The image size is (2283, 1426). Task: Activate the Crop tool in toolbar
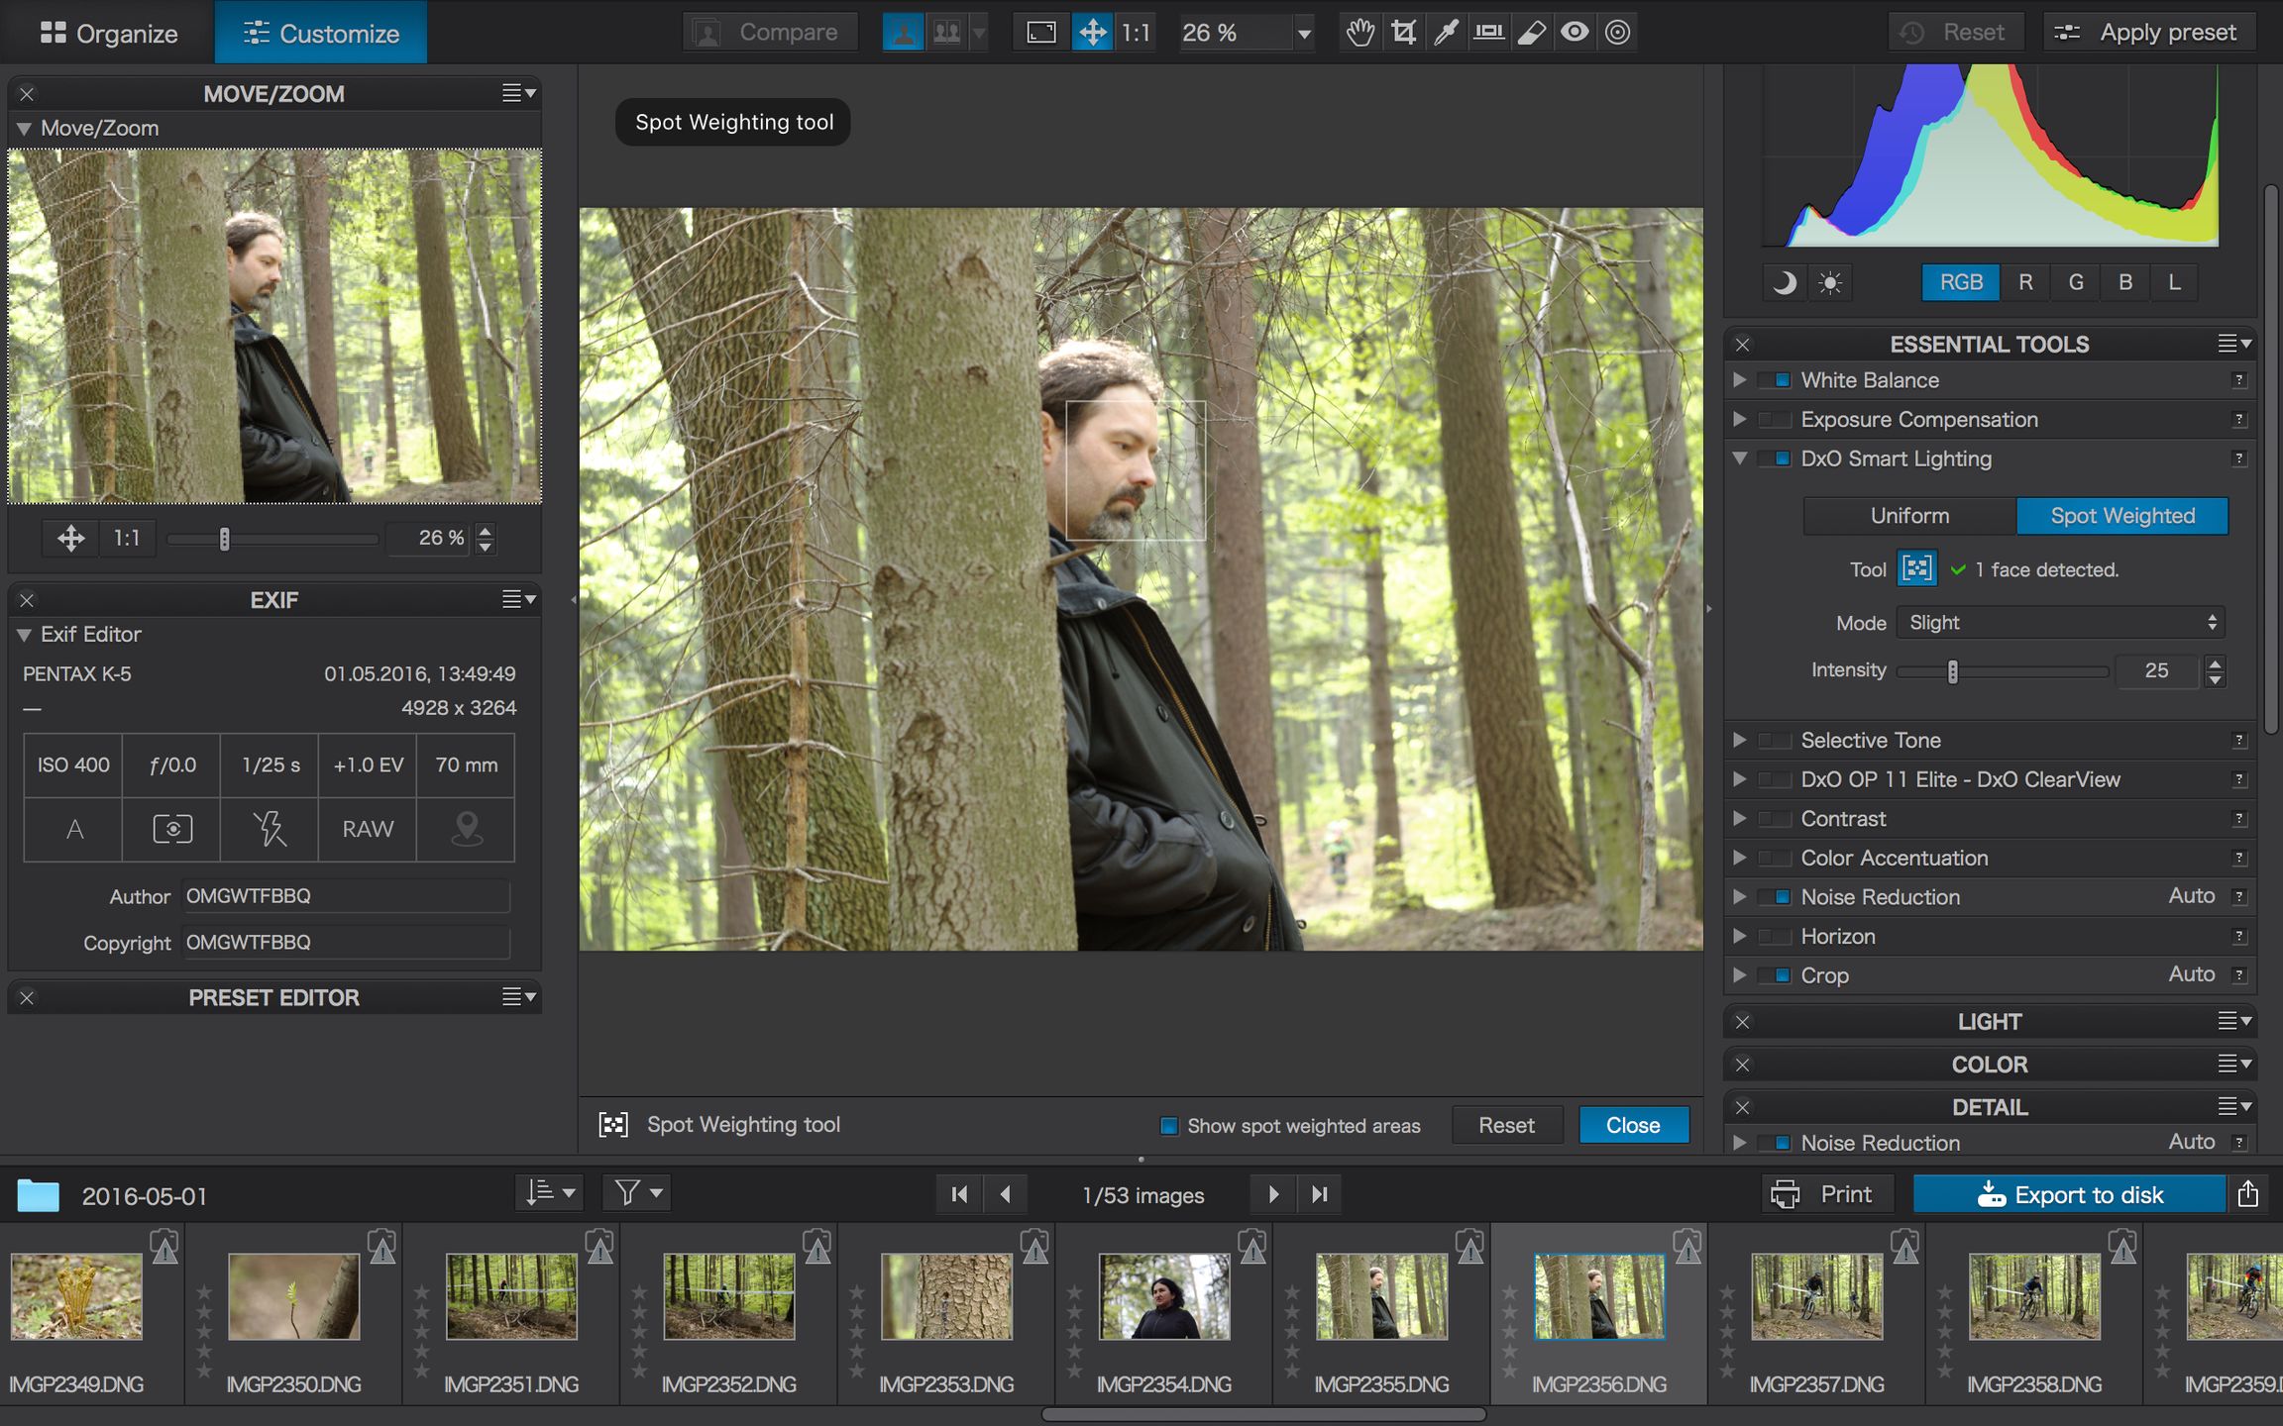[1403, 33]
